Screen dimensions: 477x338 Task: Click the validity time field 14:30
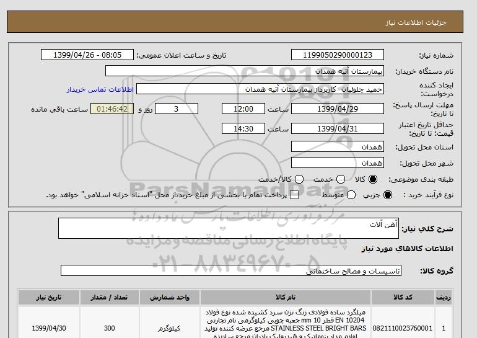pyautogui.click(x=243, y=128)
